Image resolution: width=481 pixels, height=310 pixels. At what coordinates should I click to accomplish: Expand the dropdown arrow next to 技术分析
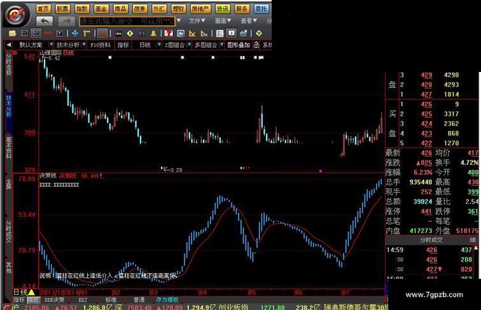[84, 45]
